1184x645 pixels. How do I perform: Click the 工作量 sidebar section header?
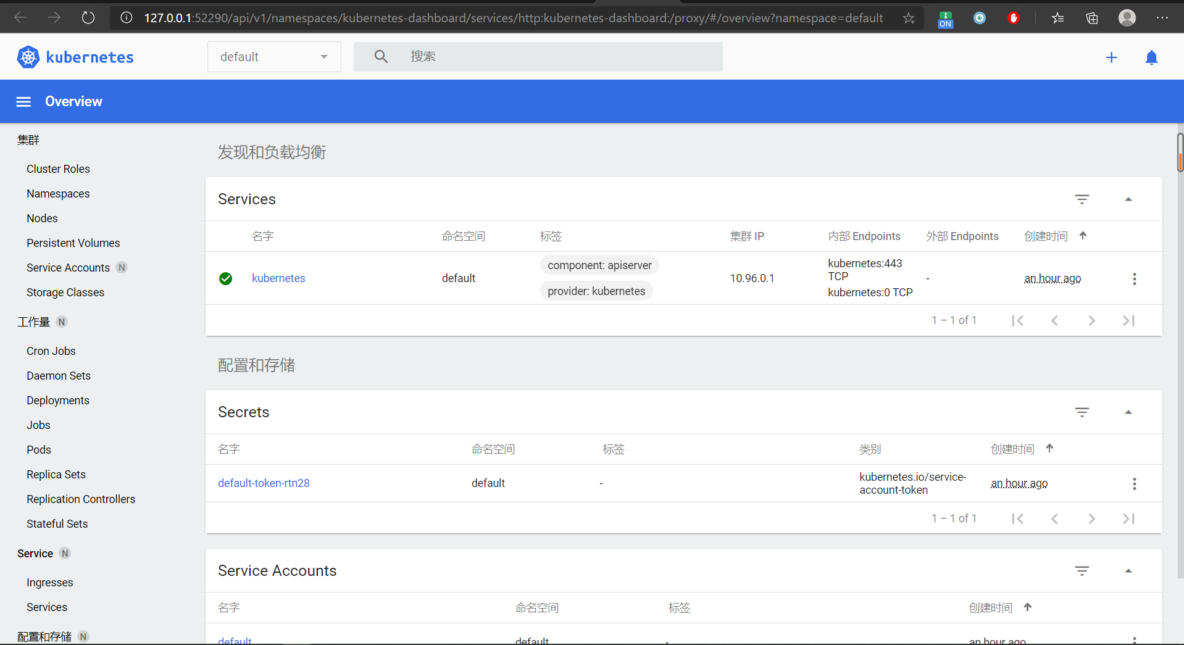pos(34,322)
